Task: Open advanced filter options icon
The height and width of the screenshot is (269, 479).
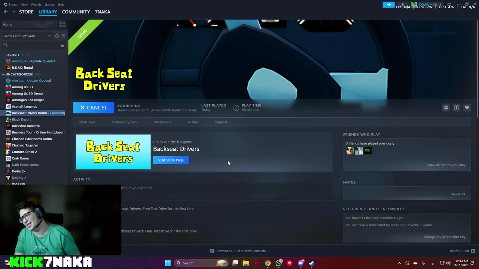Action: pos(62,45)
